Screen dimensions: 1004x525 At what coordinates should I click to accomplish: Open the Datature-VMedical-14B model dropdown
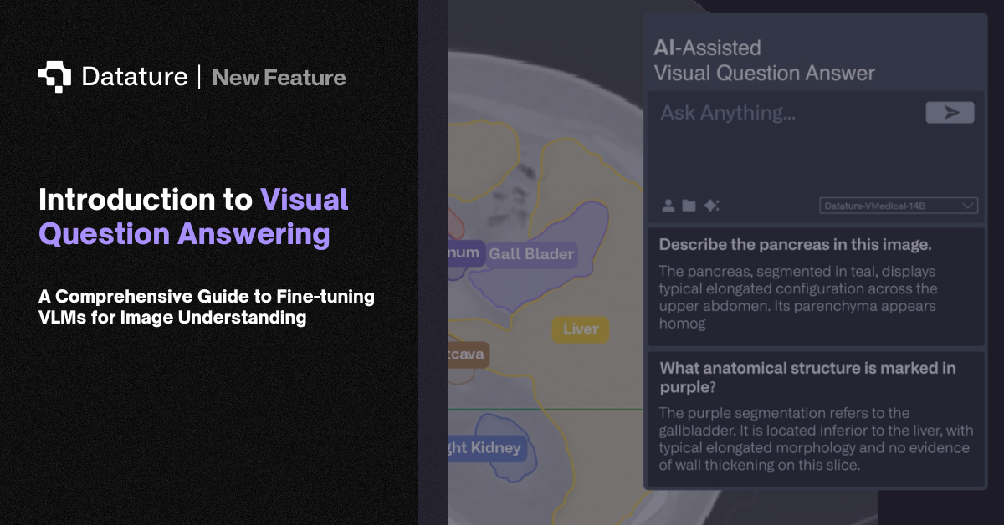click(899, 206)
